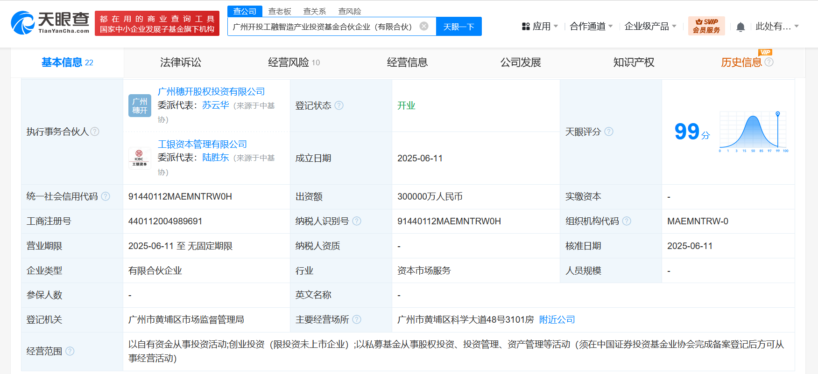Expand the 企业级产品 dropdown
This screenshot has height=374, width=818.
click(674, 27)
